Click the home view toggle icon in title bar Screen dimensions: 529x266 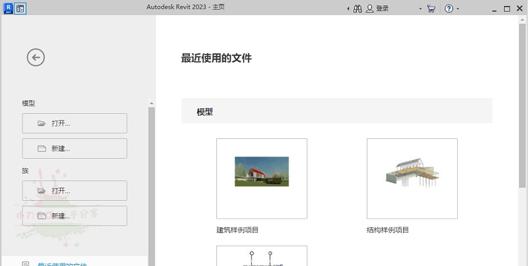tap(20, 9)
